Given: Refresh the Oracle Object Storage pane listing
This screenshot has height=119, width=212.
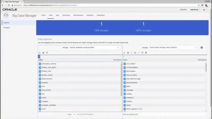Looking at the screenshot, I should (124, 53).
